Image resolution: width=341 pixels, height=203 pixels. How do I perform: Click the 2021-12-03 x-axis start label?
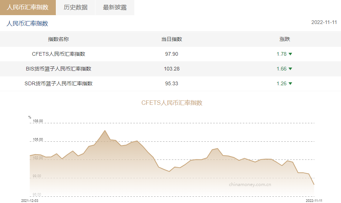[30, 200]
